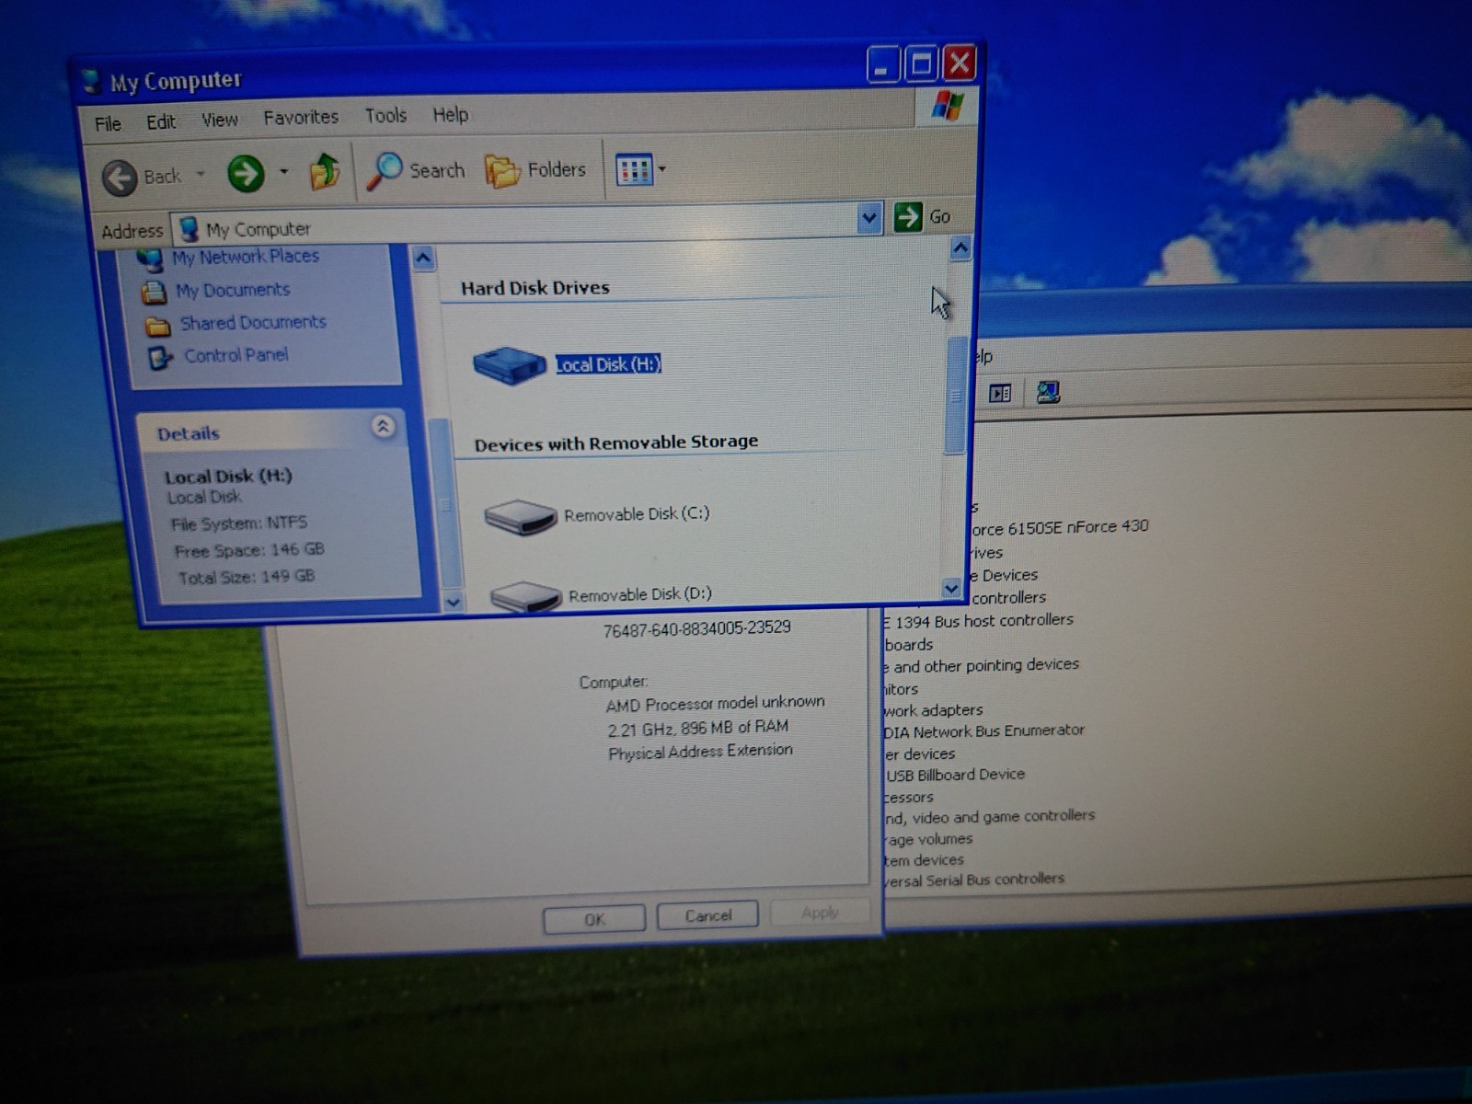Click Devices with Removable Storage header
Image resolution: width=1472 pixels, height=1104 pixels.
click(x=616, y=443)
